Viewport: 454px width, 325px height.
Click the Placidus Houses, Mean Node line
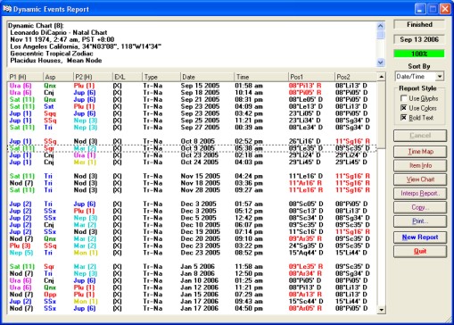click(x=56, y=61)
